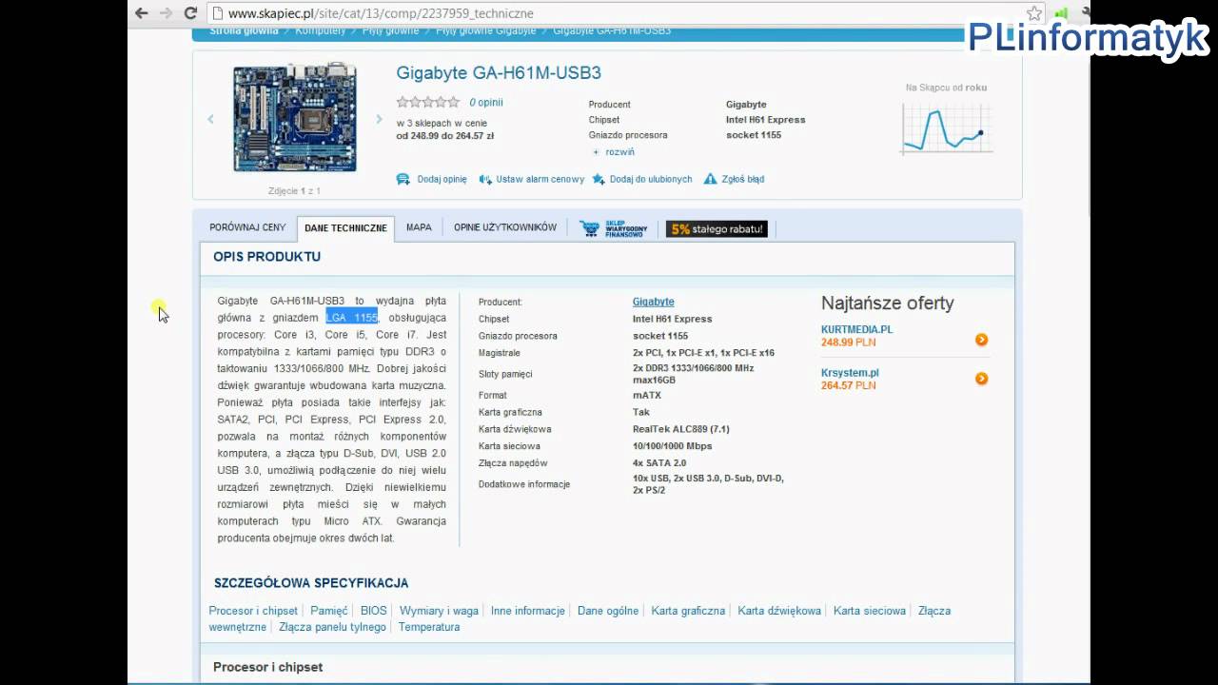Viewport: 1218px width, 685px height.
Task: Open KURTMEDIA.PL offer link
Action: point(856,329)
